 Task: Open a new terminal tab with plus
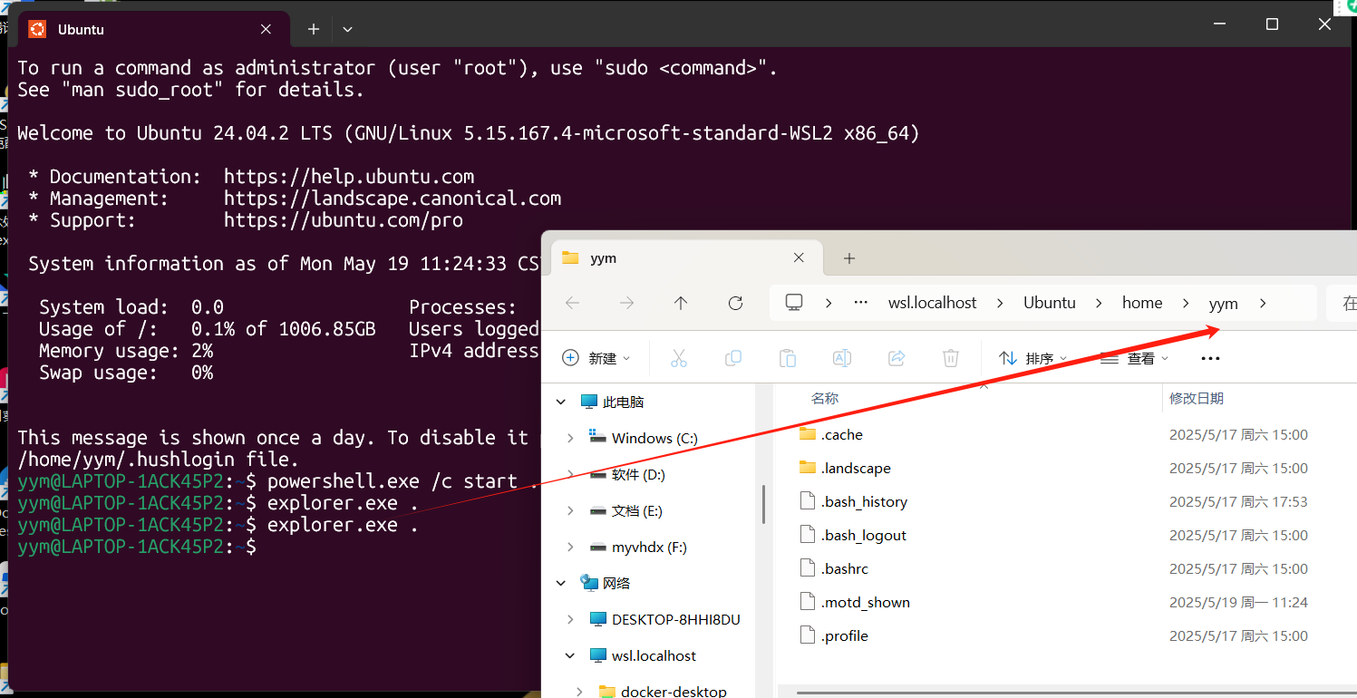[314, 29]
